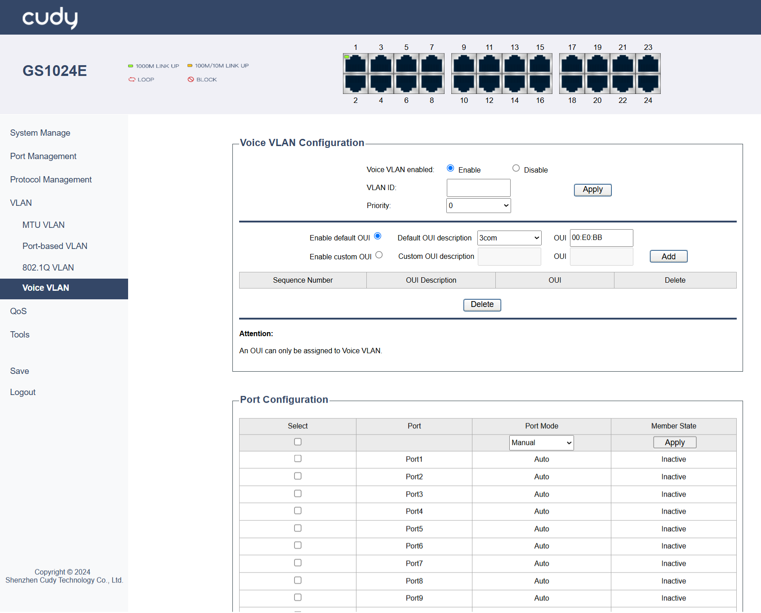The height and width of the screenshot is (613, 761).
Task: Tick the select-all ports checkbox
Action: tap(298, 442)
